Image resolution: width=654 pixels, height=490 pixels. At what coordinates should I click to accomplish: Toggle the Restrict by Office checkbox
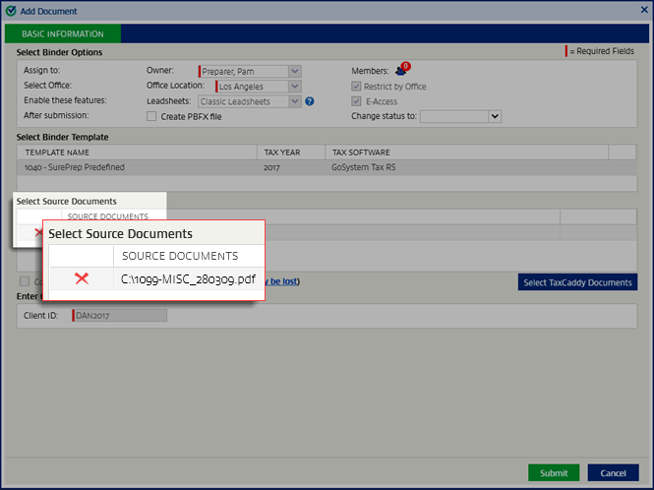pyautogui.click(x=357, y=87)
